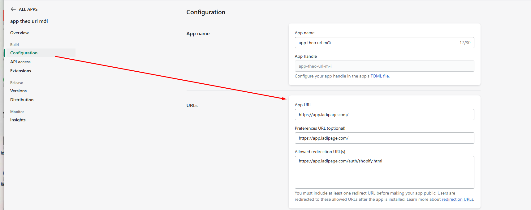Navigate to the Extensions page
Screen dimensions: 531x210
pos(21,71)
